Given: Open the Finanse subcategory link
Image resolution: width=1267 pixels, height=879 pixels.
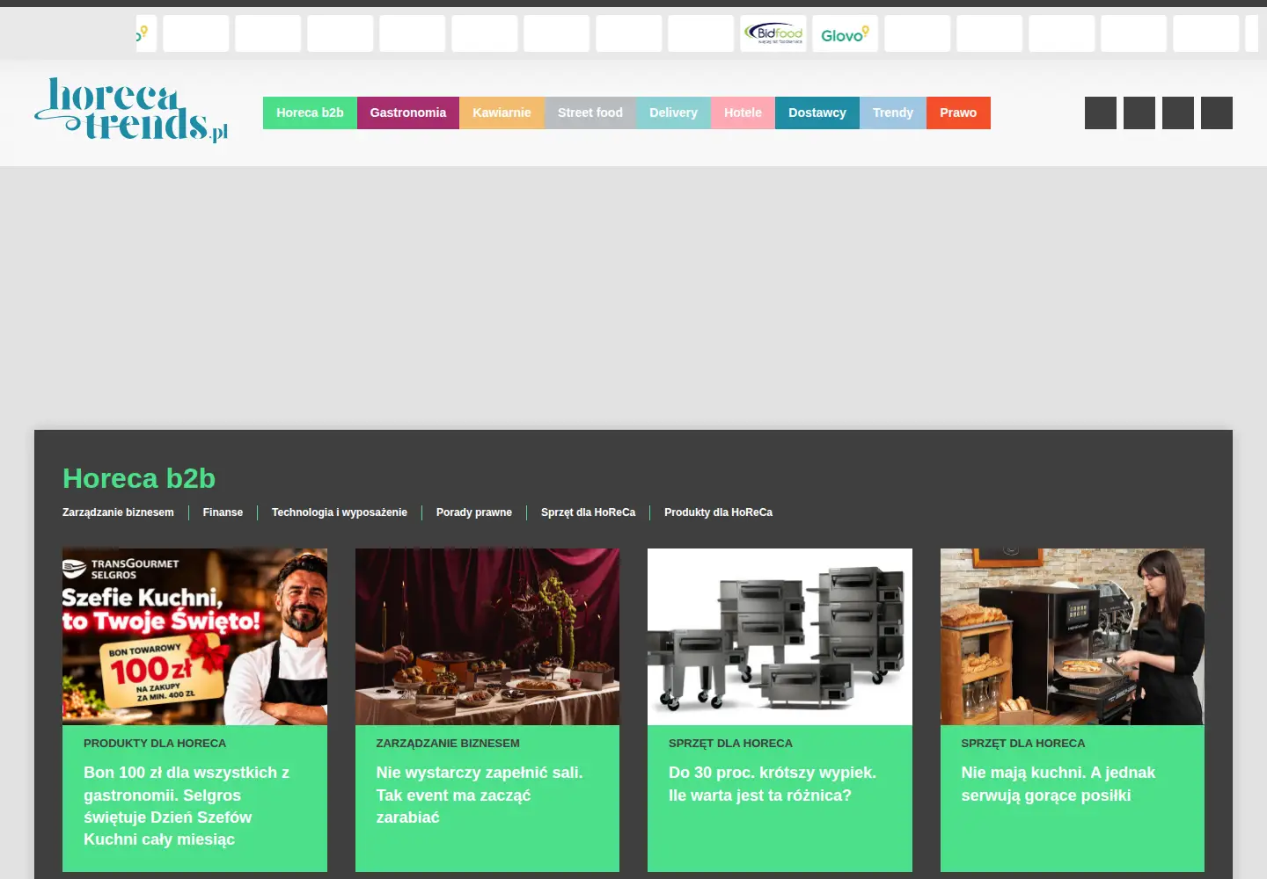Looking at the screenshot, I should pyautogui.click(x=223, y=512).
